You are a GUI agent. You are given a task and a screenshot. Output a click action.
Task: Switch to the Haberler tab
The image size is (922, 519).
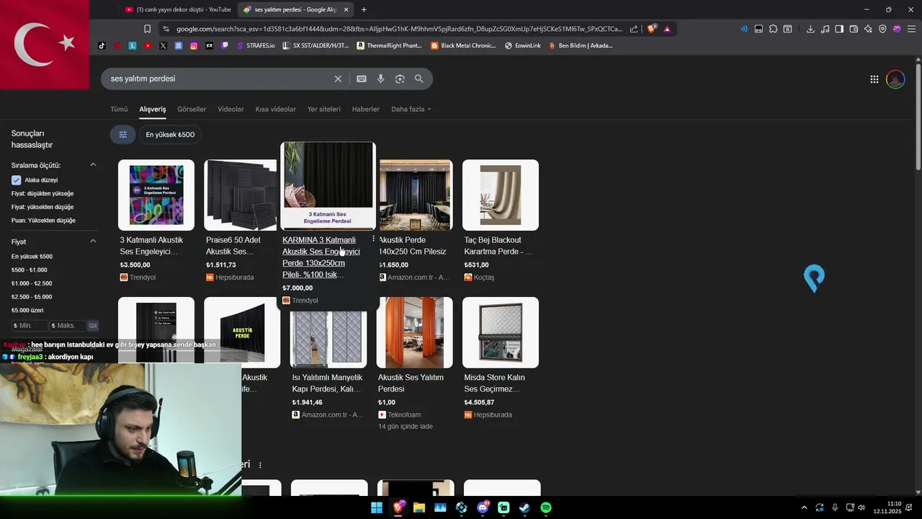tap(365, 109)
